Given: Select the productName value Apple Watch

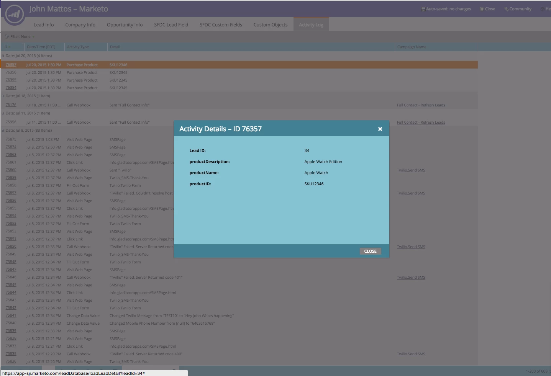Looking at the screenshot, I should click(316, 173).
